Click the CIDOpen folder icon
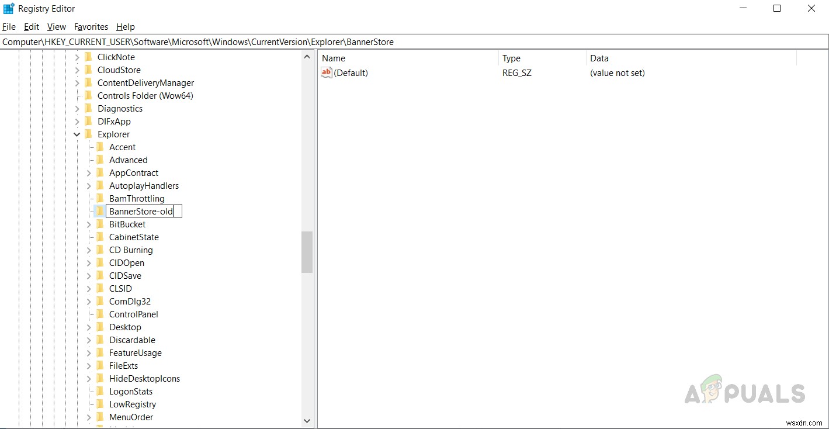This screenshot has height=429, width=829. point(100,263)
